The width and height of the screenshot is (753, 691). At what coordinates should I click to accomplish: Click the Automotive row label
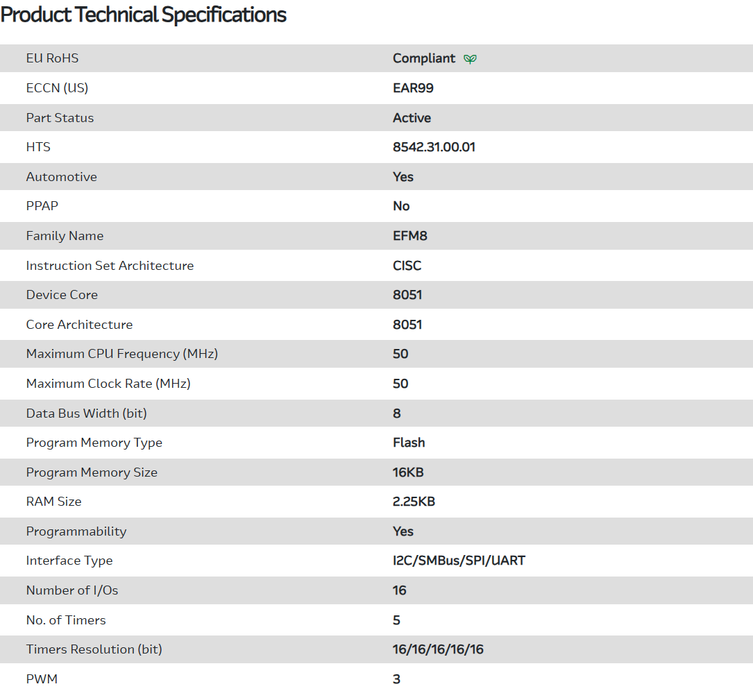tap(61, 177)
